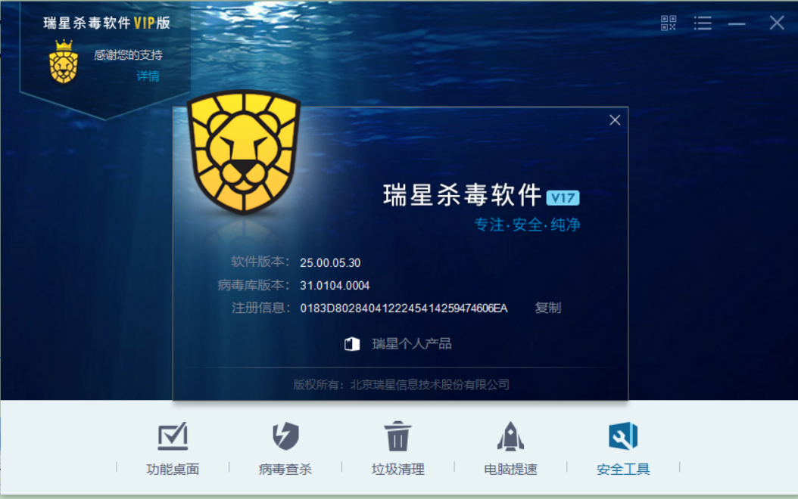Click the crowned lion VIP badge icon
The height and width of the screenshot is (499, 798).
coord(64,61)
